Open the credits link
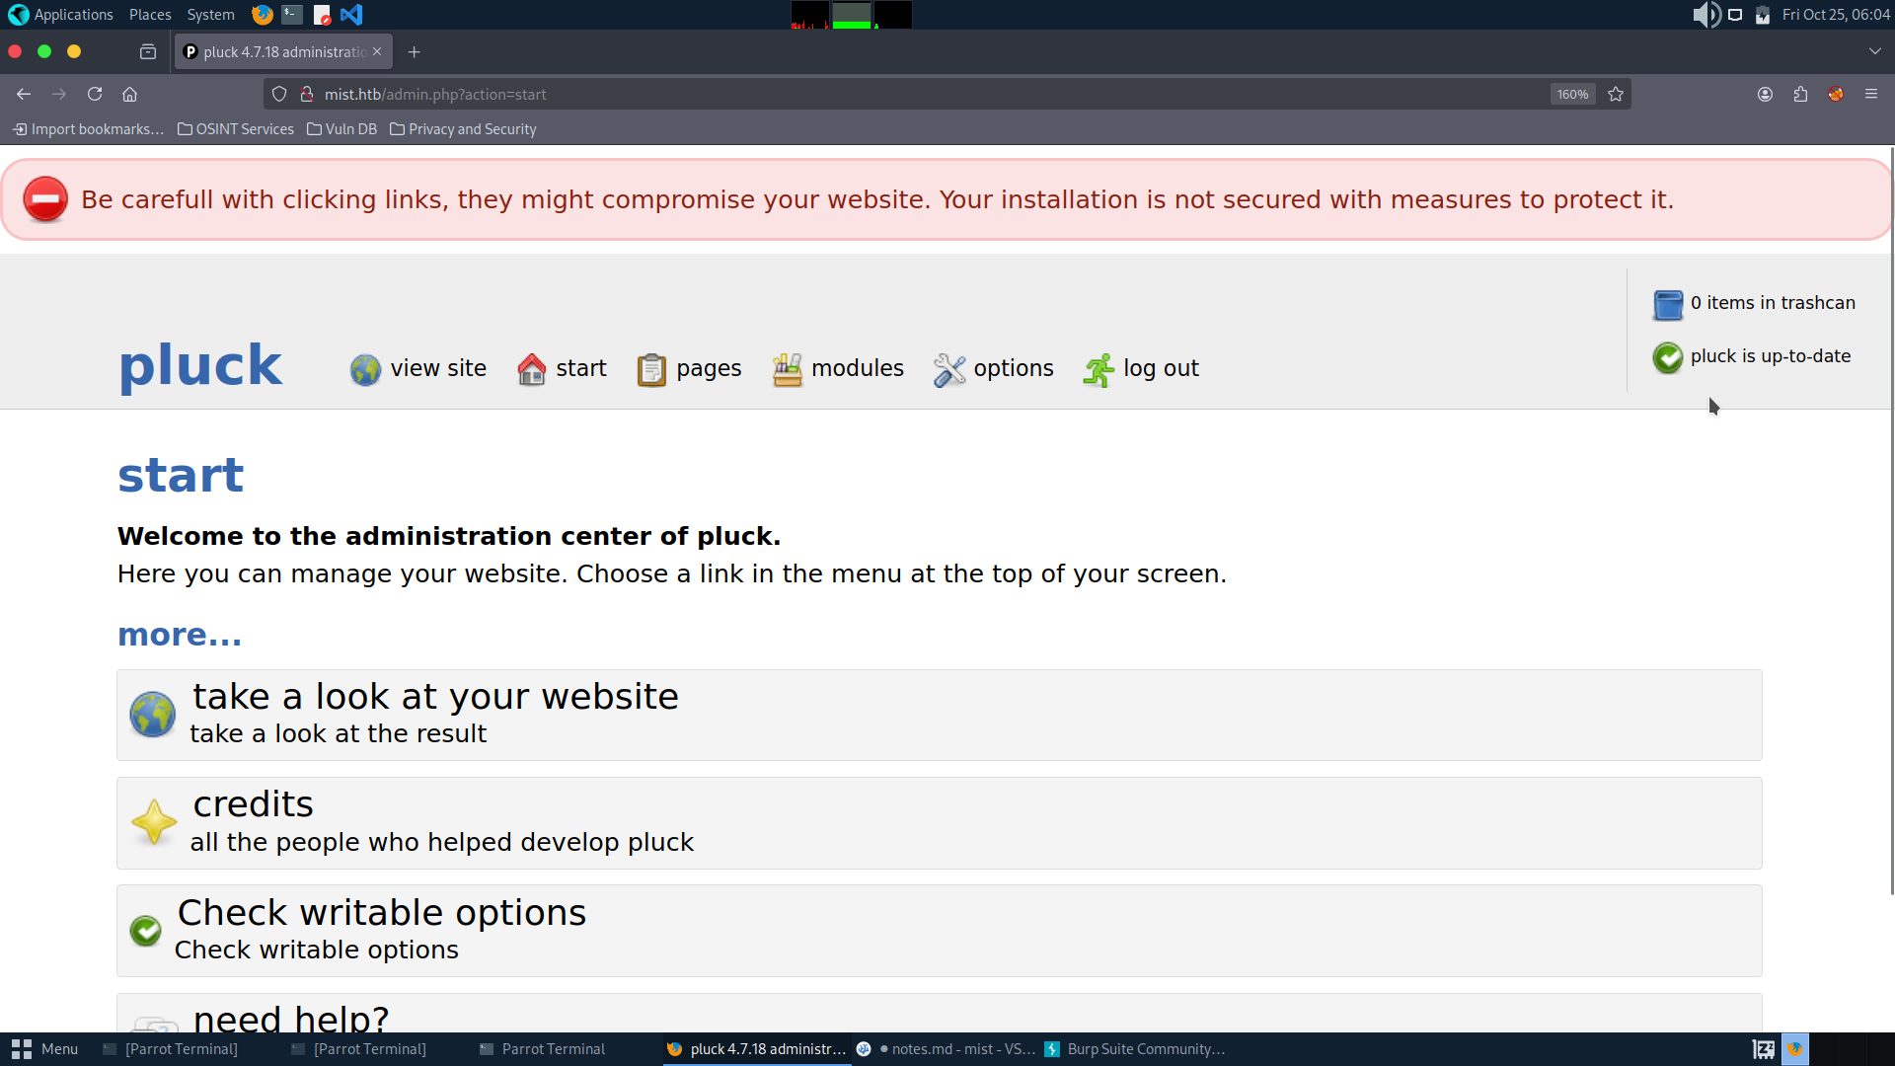This screenshot has width=1895, height=1066. [253, 804]
